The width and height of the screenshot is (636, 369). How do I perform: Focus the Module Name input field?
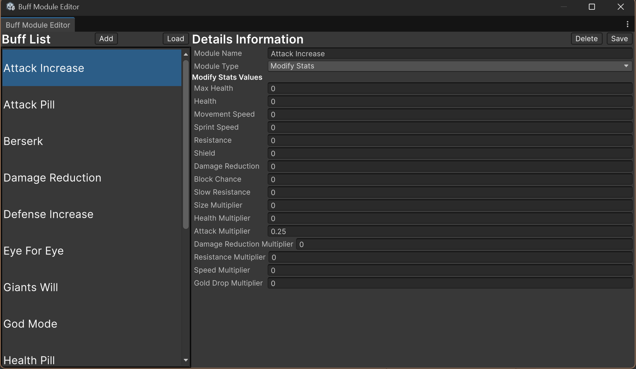[450, 54]
